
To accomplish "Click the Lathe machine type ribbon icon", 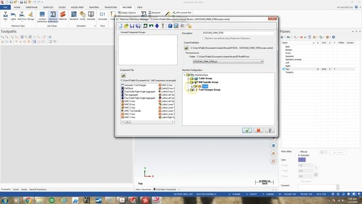I will [x=14, y=16].
